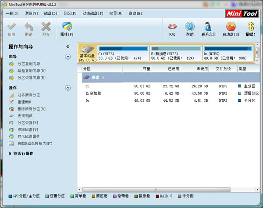Open the 磁盘[D] menu

51,14
